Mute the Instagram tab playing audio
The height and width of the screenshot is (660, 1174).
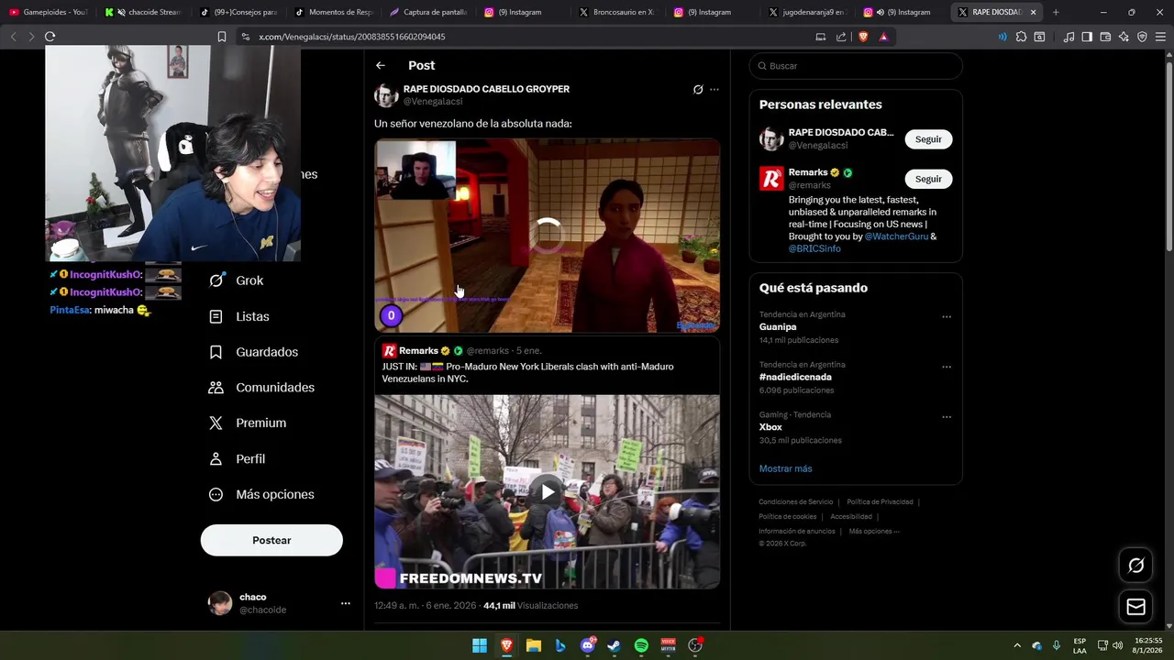880,12
